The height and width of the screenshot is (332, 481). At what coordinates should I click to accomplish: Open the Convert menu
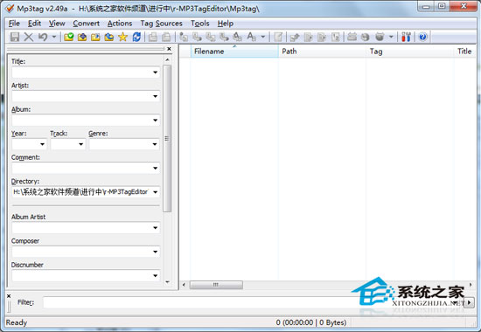[87, 24]
